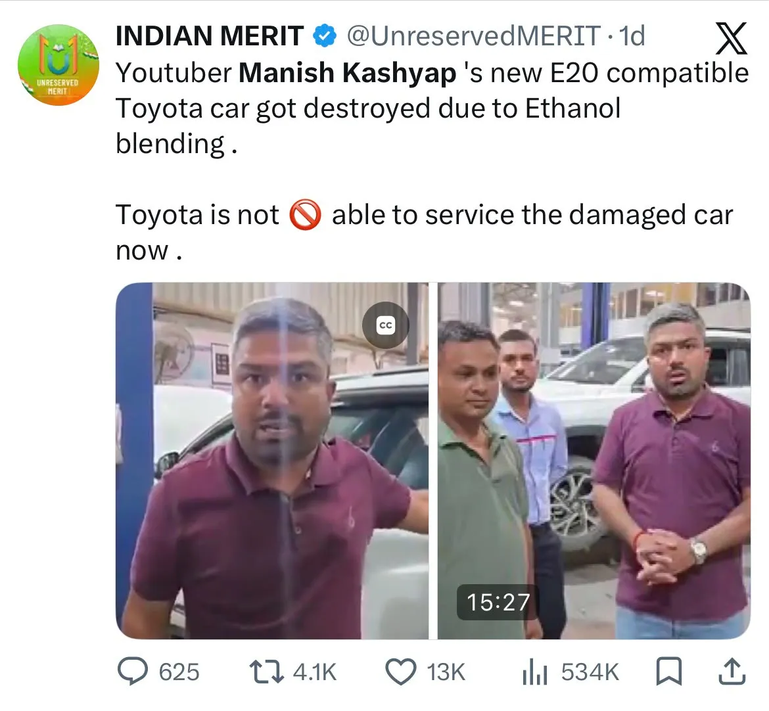
Task: Like the post with heart icon
Action: pos(401,672)
